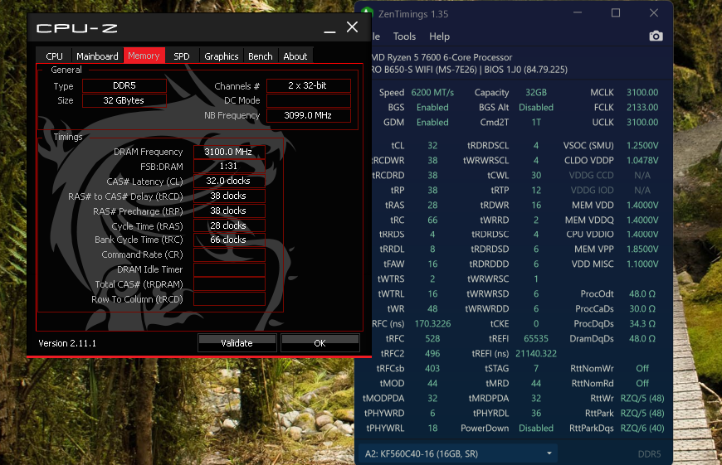Click the NB Frequency value field

coord(308,115)
